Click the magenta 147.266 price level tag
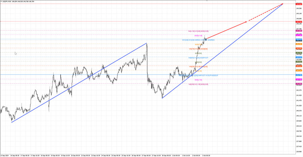Viewport: 303px width, 157px height. pos(299,35)
